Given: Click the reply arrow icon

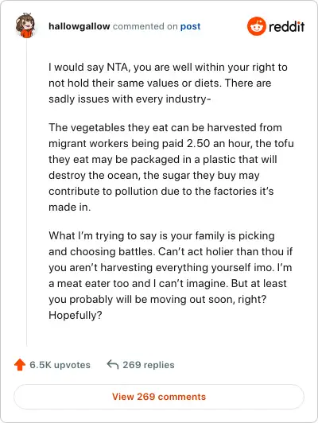Looking at the screenshot, I should [113, 364].
